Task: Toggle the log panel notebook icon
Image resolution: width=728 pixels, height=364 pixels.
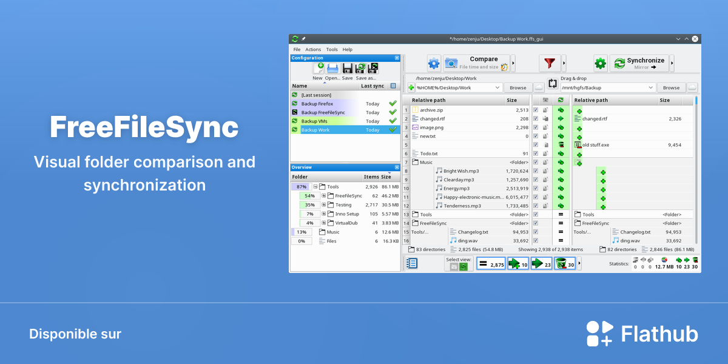Action: [x=412, y=263]
